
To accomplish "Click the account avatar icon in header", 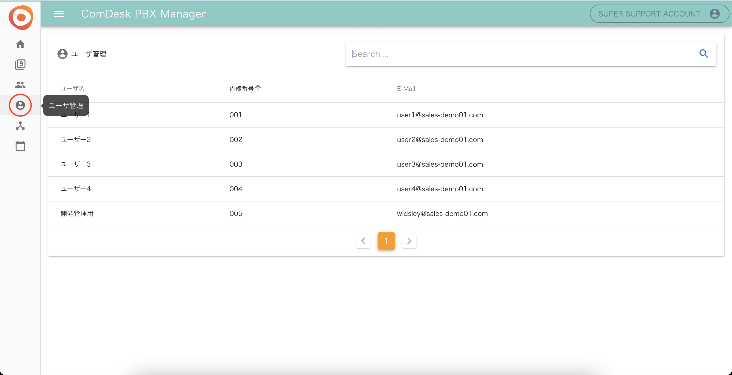I will tap(714, 14).
